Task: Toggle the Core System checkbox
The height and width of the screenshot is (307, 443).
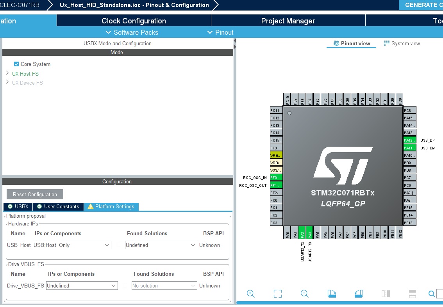Action: pyautogui.click(x=16, y=64)
